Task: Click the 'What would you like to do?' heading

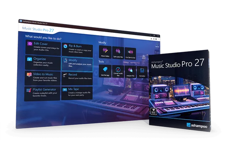Action: 43,37
